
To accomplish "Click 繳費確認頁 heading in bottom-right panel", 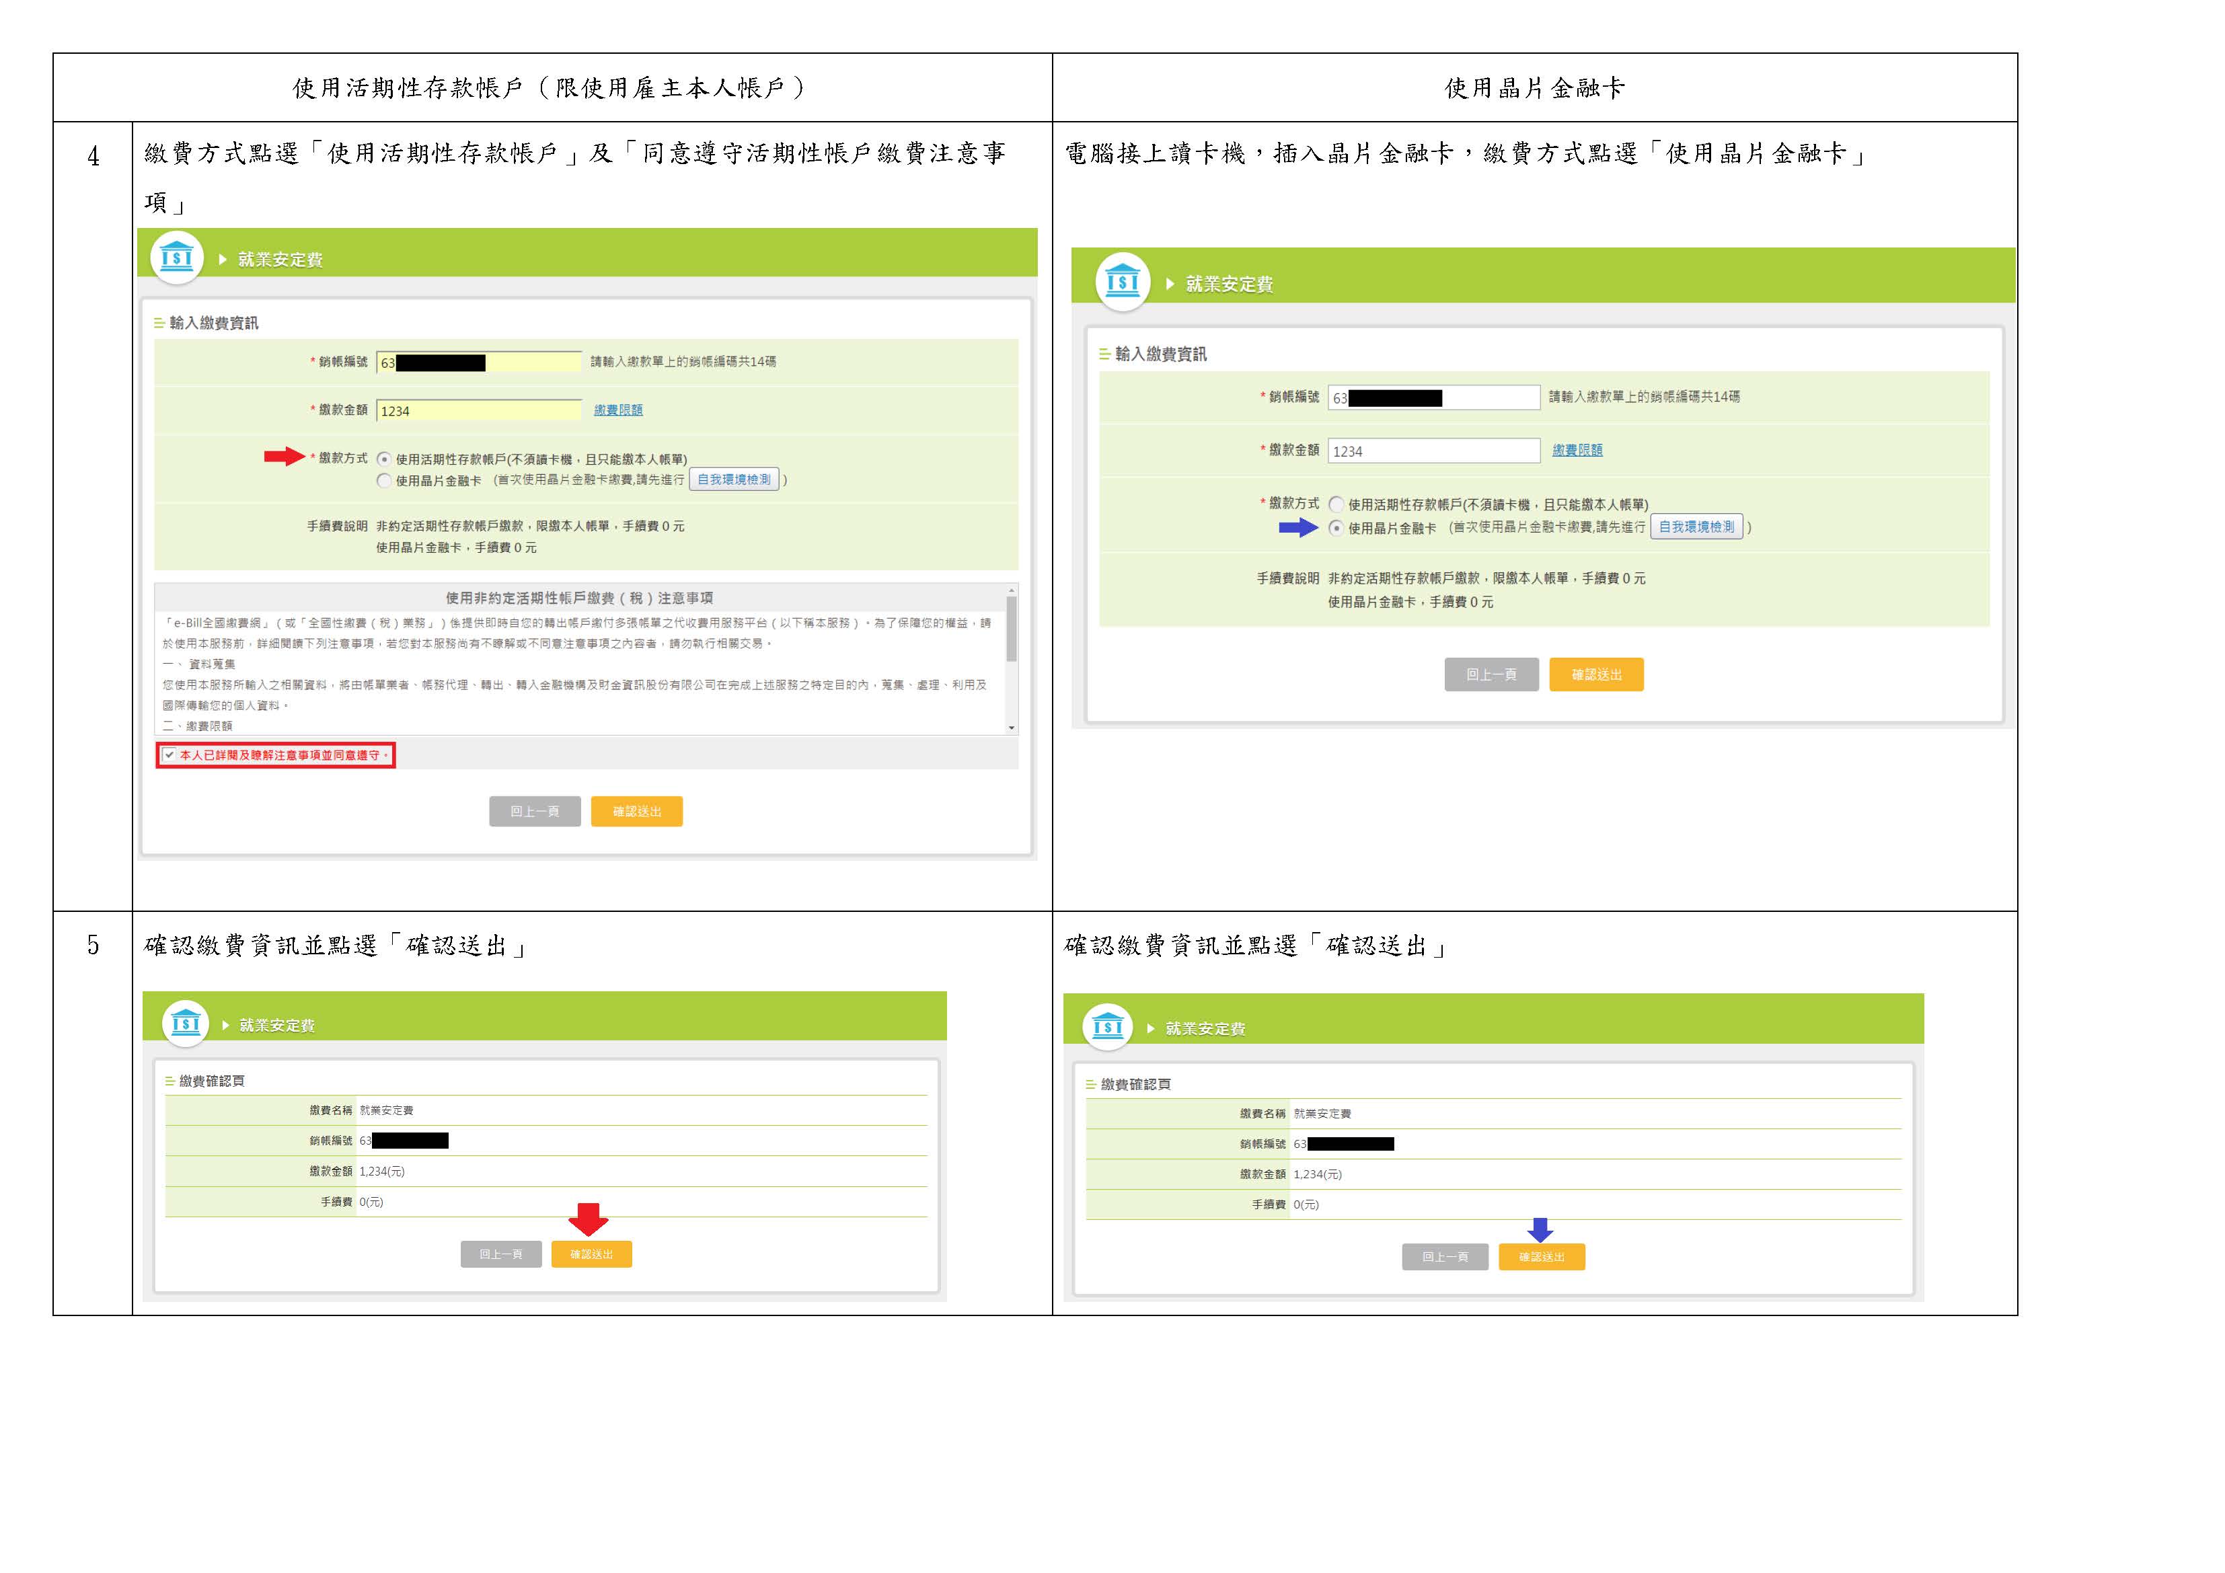I will click(x=1136, y=1085).
